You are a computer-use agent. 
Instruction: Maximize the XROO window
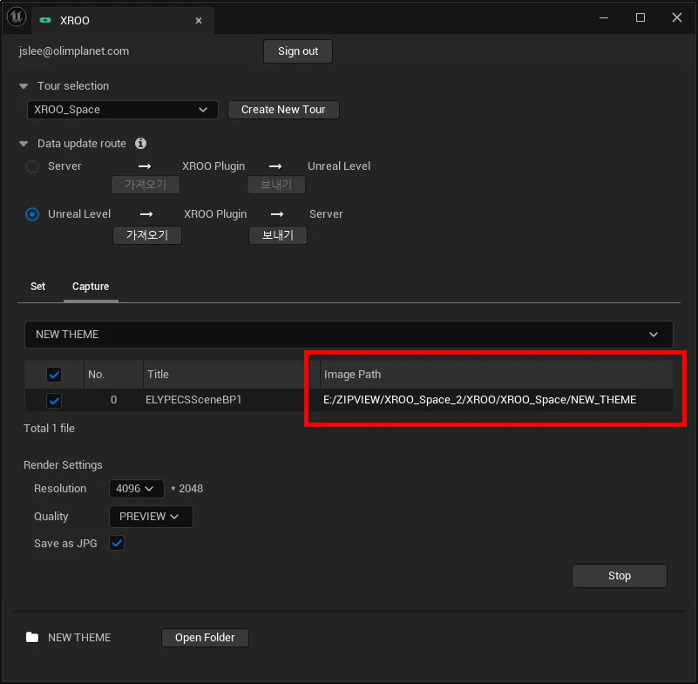tap(640, 17)
